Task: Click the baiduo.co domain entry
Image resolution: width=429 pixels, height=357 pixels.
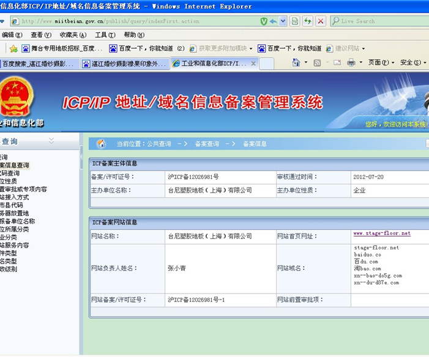Action: (x=367, y=255)
